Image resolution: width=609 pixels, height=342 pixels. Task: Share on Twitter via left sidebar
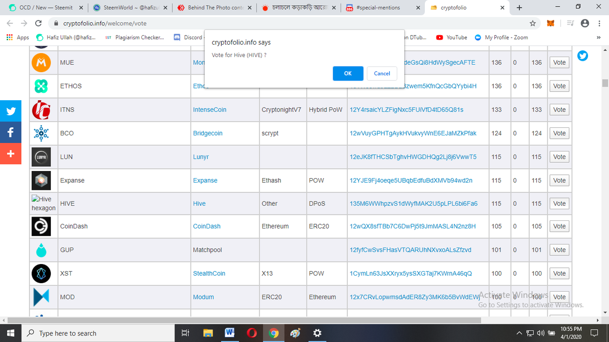(10, 111)
